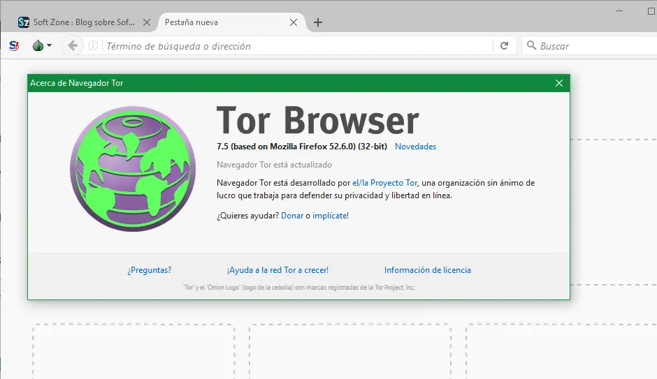657x379 pixels.
Task: Close the Soft Zone tab
Action: [x=147, y=22]
